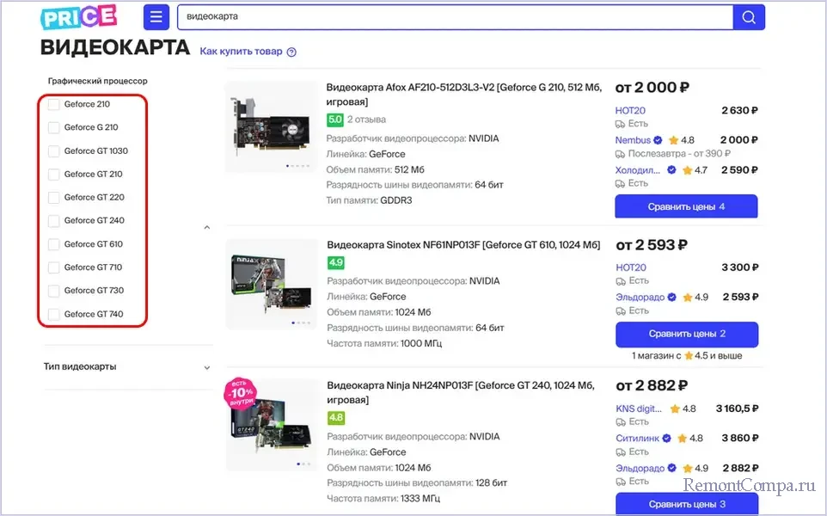
Task: Select the Geforce GT 240 filter
Action: [54, 221]
